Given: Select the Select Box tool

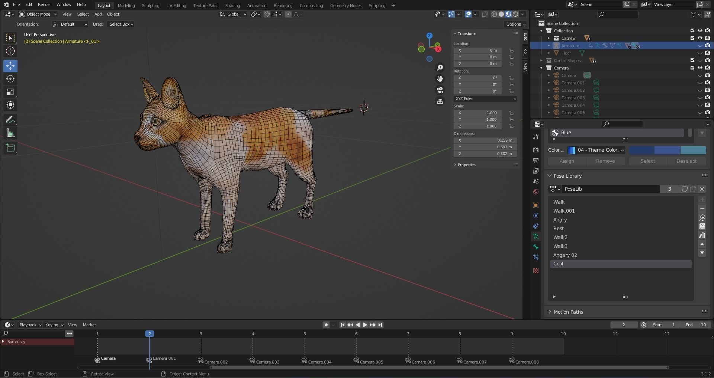Looking at the screenshot, I should (10, 38).
